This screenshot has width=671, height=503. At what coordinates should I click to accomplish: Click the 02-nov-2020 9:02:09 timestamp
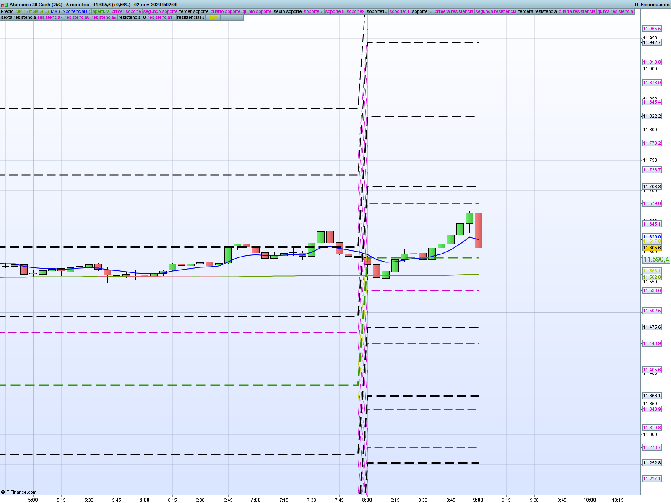point(156,5)
